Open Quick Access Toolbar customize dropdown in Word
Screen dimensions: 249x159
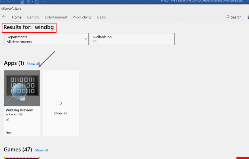click(43, 2)
